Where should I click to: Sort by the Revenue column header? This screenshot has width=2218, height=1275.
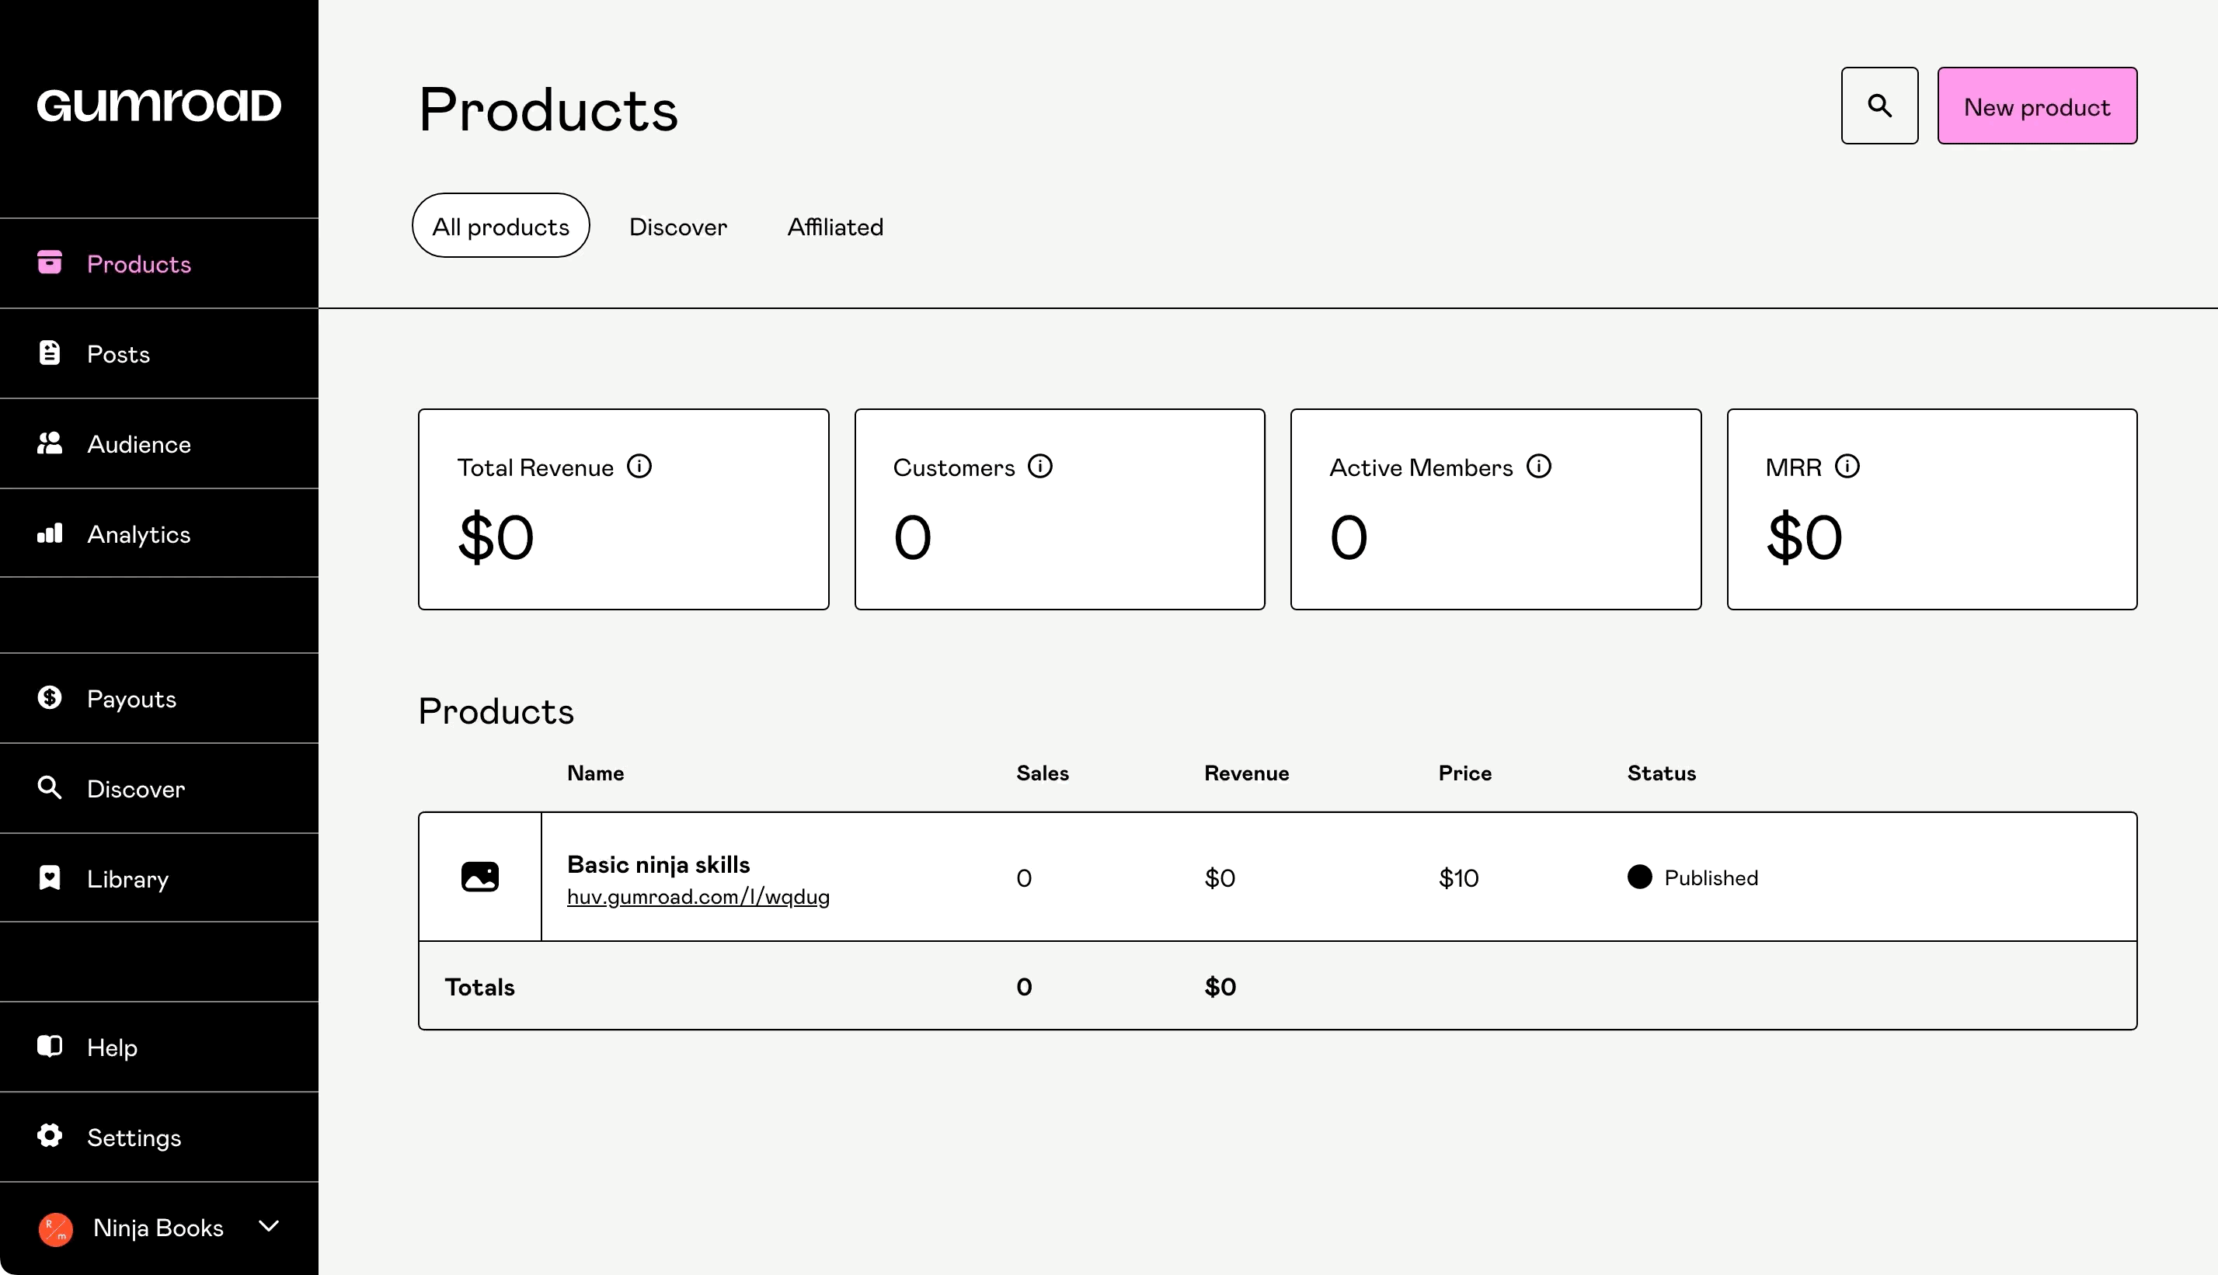tap(1247, 773)
